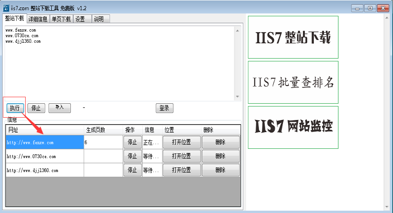Viewport: 393px width, 213px height.
Task: Click the 删除 column header
Action: point(221,130)
